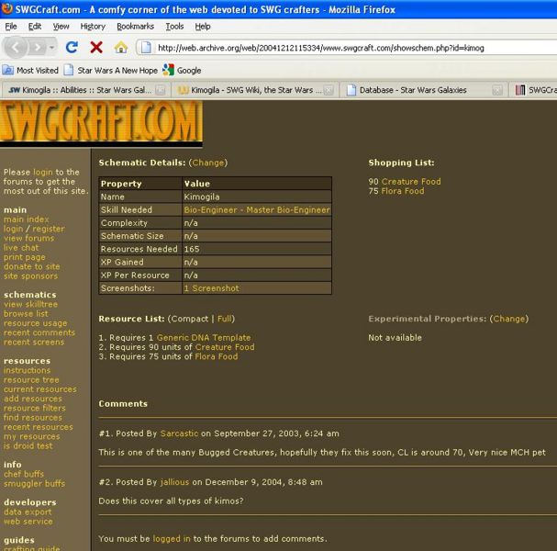This screenshot has height=551, width=557.
Task: Switch resource list to Compact view
Action: pos(190,319)
